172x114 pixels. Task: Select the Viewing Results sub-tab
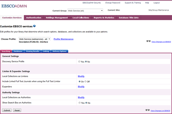pyautogui.click(x=33, y=51)
